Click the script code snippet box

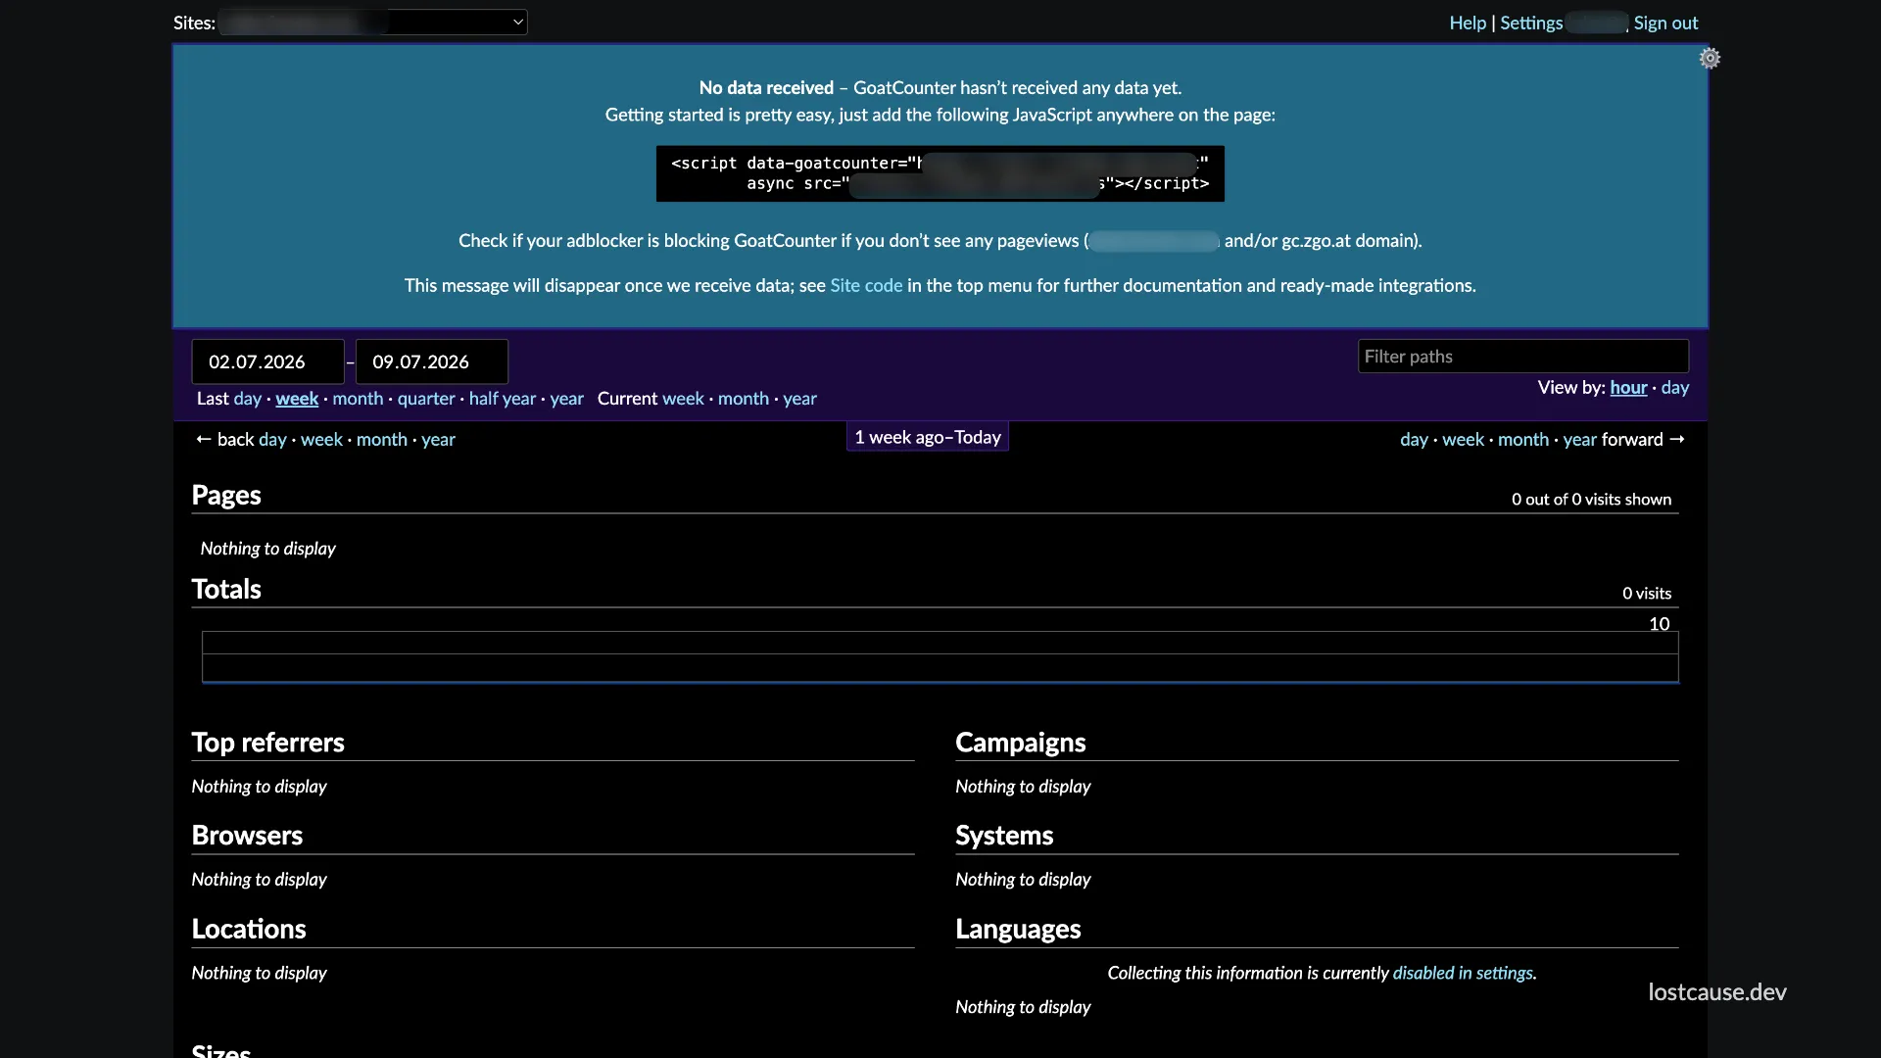(940, 173)
